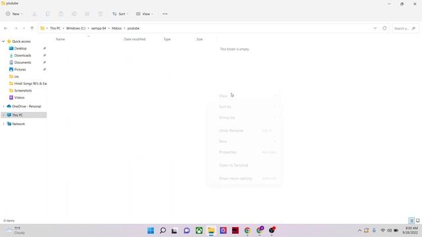Click into the search box

point(405,28)
